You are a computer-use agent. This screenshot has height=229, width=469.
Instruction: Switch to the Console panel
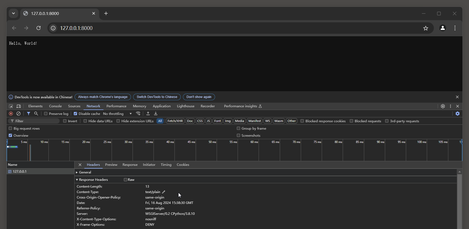click(56, 106)
